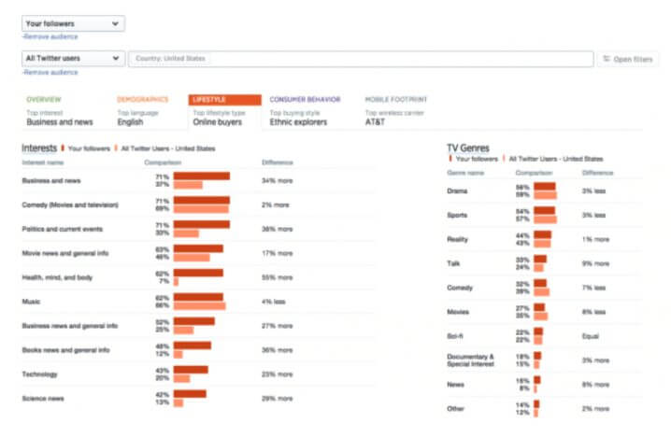The width and height of the screenshot is (671, 437).
Task: Open the Mobile Footprint tab
Action: tap(395, 99)
